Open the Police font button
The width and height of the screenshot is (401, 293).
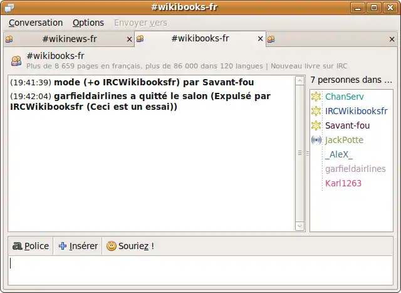(x=31, y=246)
